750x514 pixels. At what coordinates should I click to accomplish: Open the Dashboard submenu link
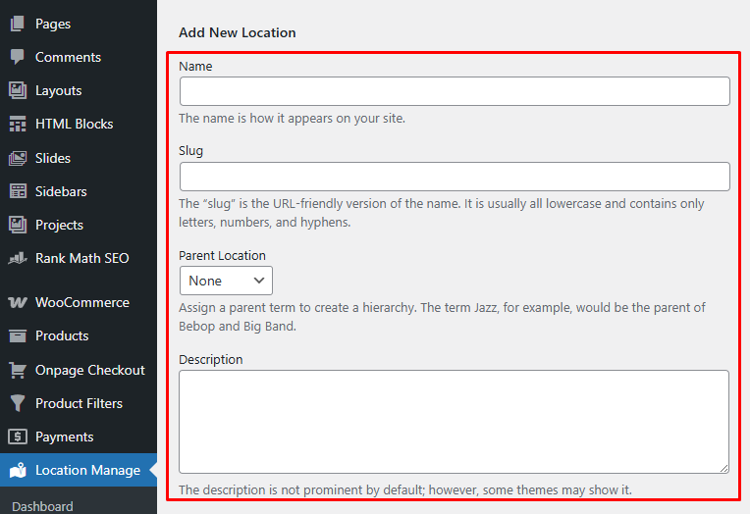[x=42, y=506]
